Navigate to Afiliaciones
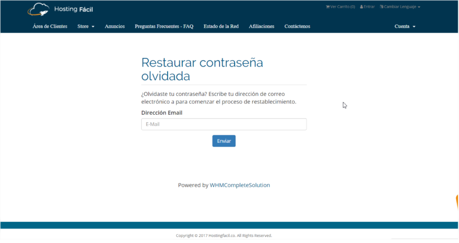 [261, 26]
